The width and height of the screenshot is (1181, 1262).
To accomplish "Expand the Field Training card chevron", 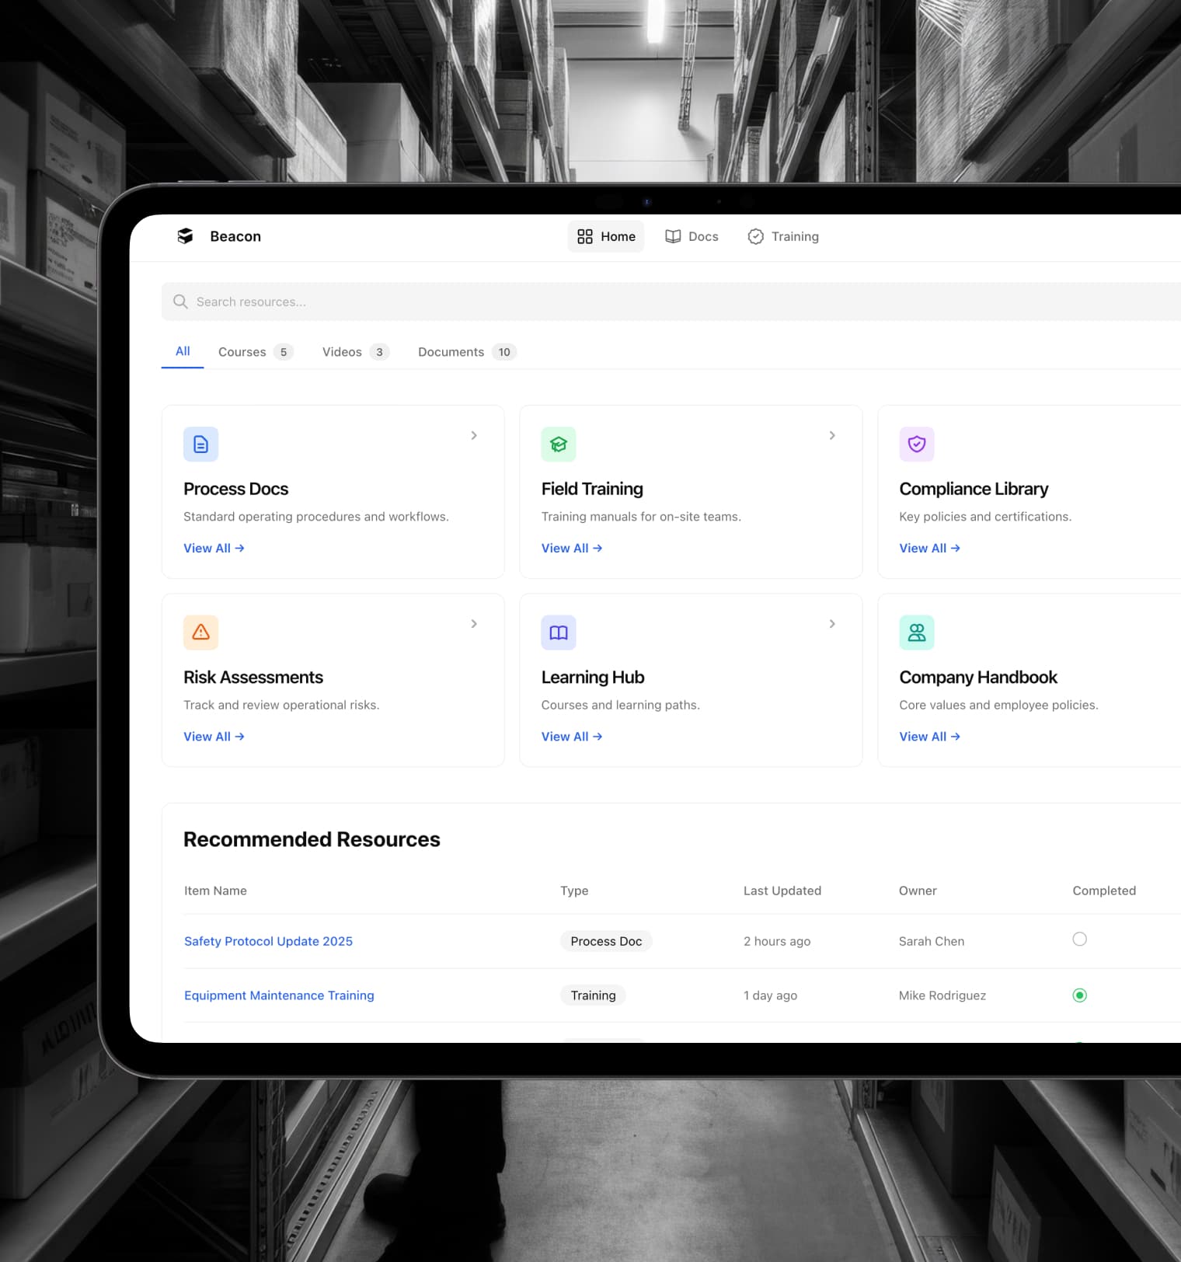I will tap(832, 435).
